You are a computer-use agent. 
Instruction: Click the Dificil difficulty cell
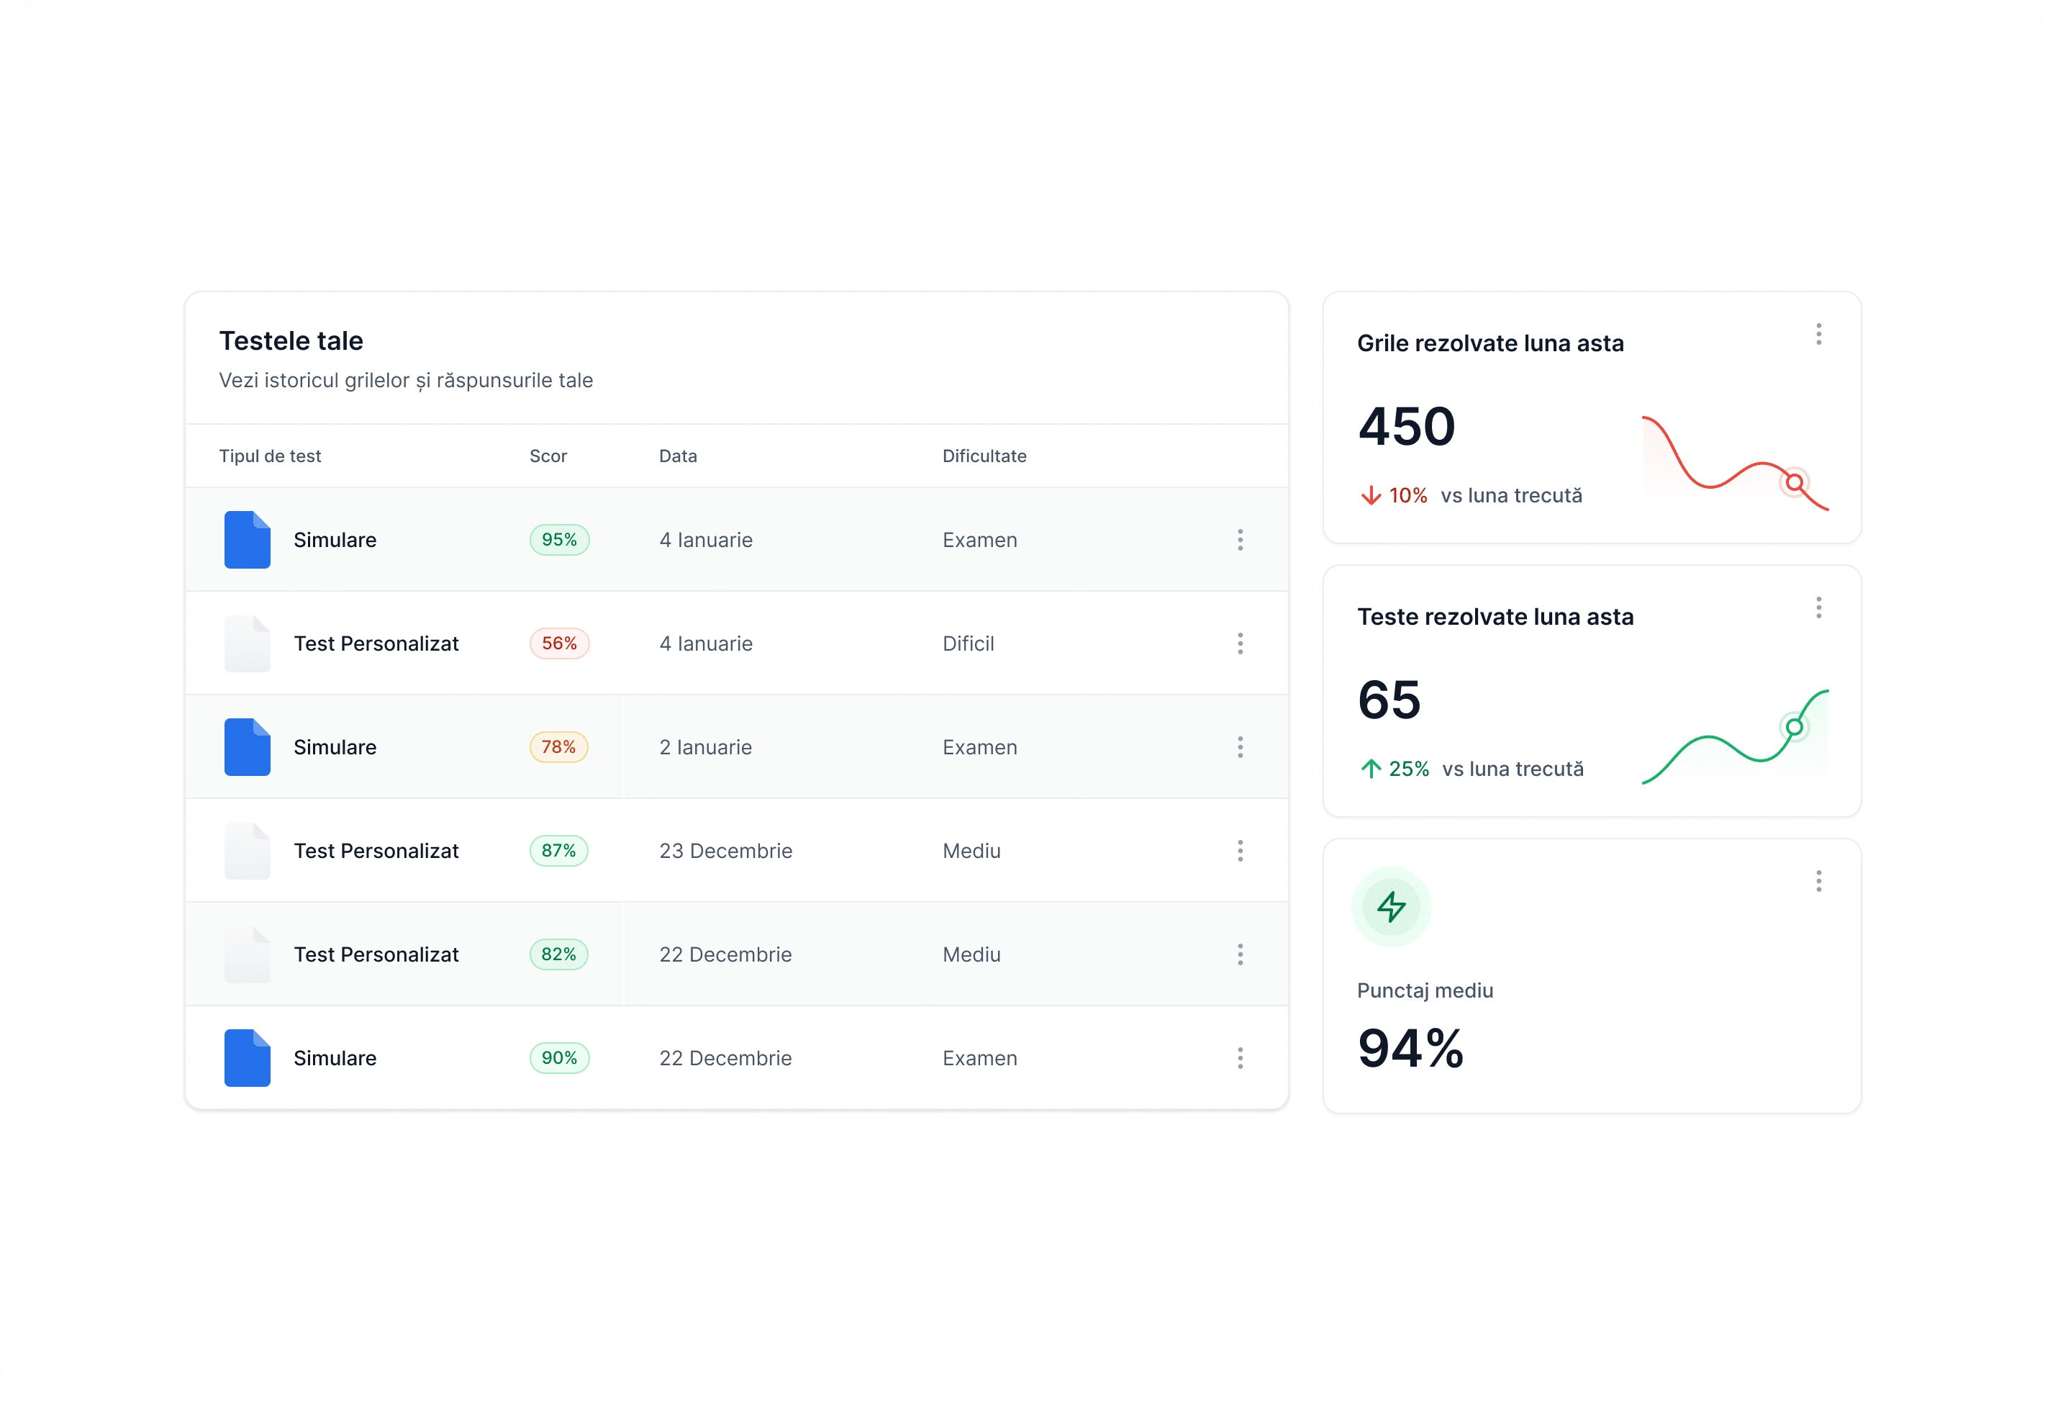968,643
